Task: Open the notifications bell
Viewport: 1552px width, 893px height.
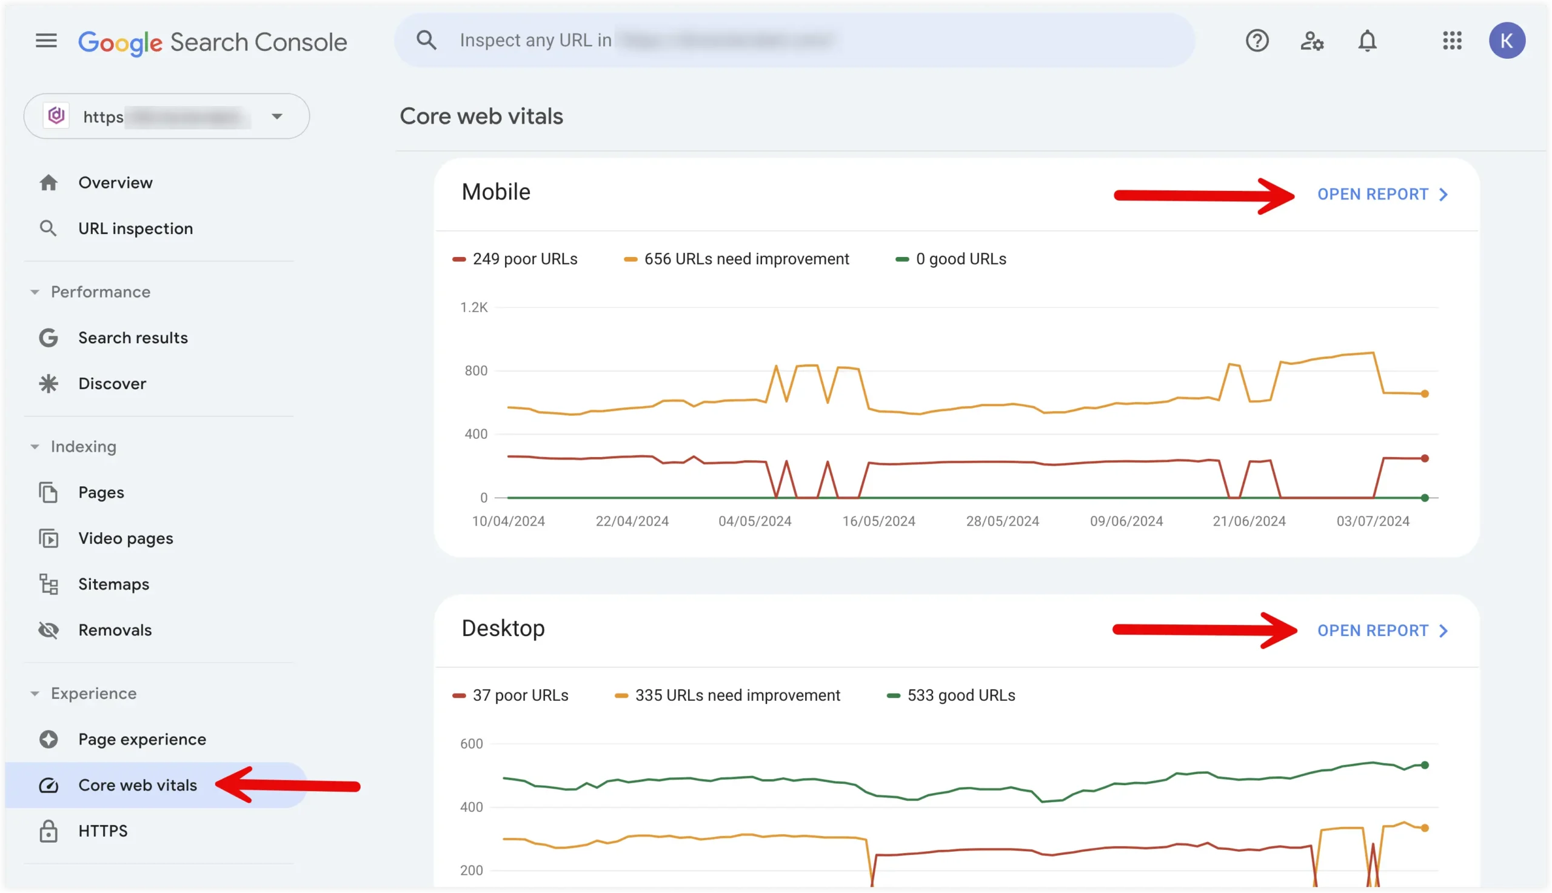Action: coord(1367,41)
